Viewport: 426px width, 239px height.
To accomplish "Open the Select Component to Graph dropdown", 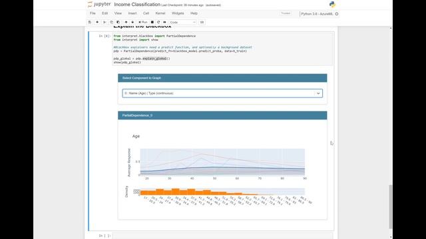I will [222, 93].
